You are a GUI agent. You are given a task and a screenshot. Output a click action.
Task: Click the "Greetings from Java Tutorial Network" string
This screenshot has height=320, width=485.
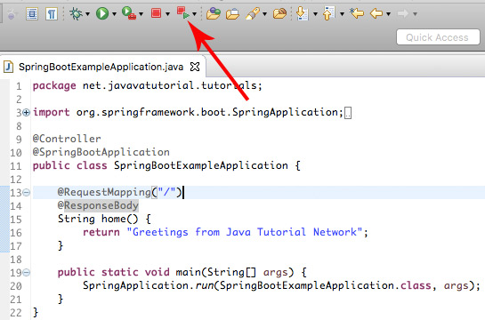pyautogui.click(x=244, y=232)
